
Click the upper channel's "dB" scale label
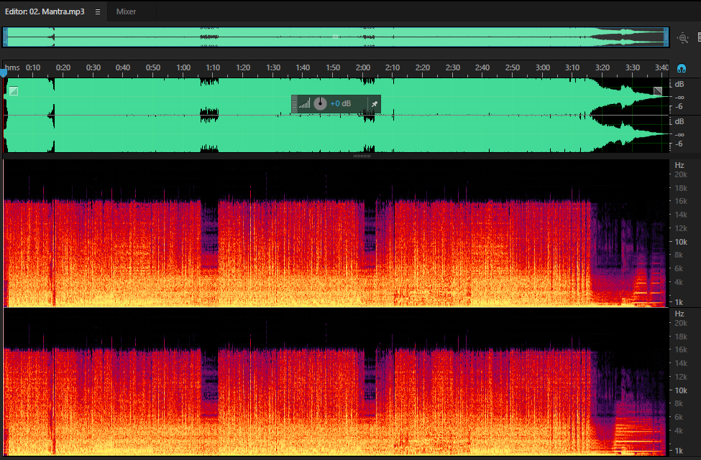click(x=679, y=85)
